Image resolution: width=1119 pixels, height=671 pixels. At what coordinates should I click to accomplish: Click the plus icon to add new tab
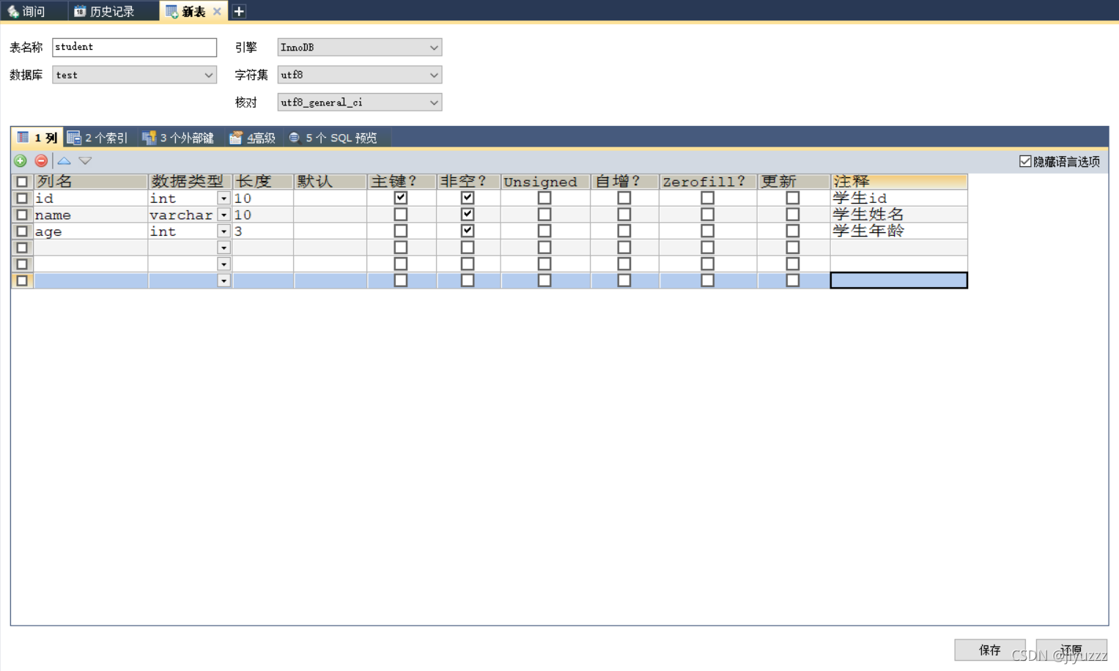coord(239,11)
